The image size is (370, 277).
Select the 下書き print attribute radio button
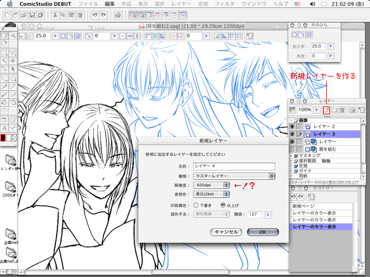click(196, 205)
